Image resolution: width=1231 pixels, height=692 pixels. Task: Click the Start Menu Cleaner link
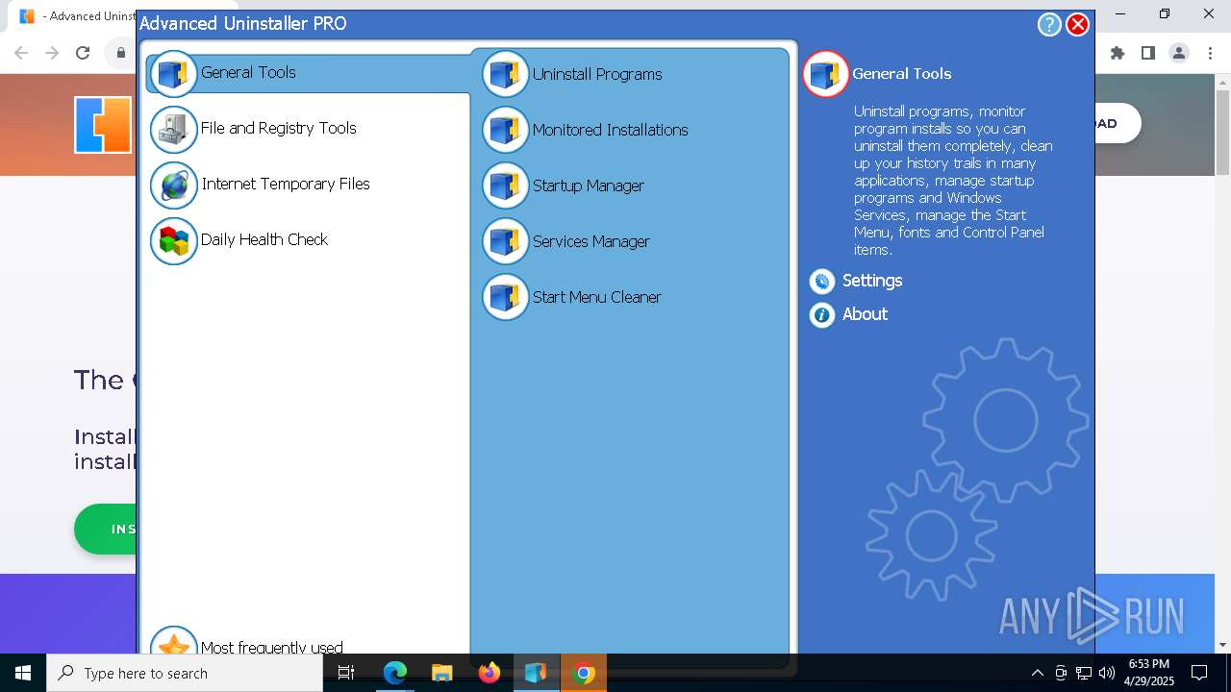[x=596, y=297]
